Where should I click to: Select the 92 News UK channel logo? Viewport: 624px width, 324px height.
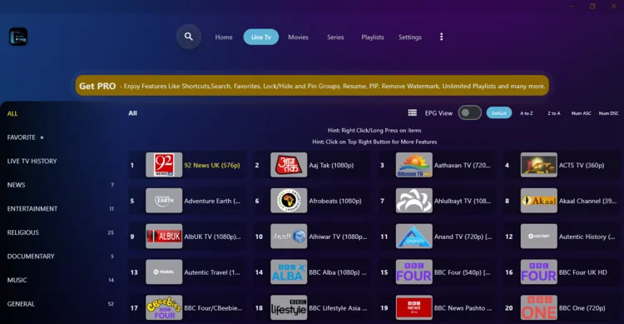164,165
